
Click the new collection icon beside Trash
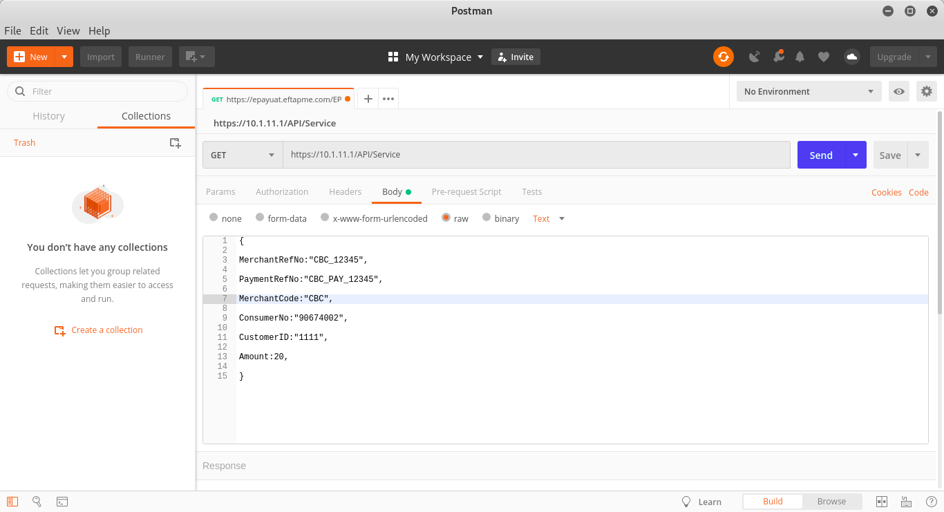click(176, 143)
